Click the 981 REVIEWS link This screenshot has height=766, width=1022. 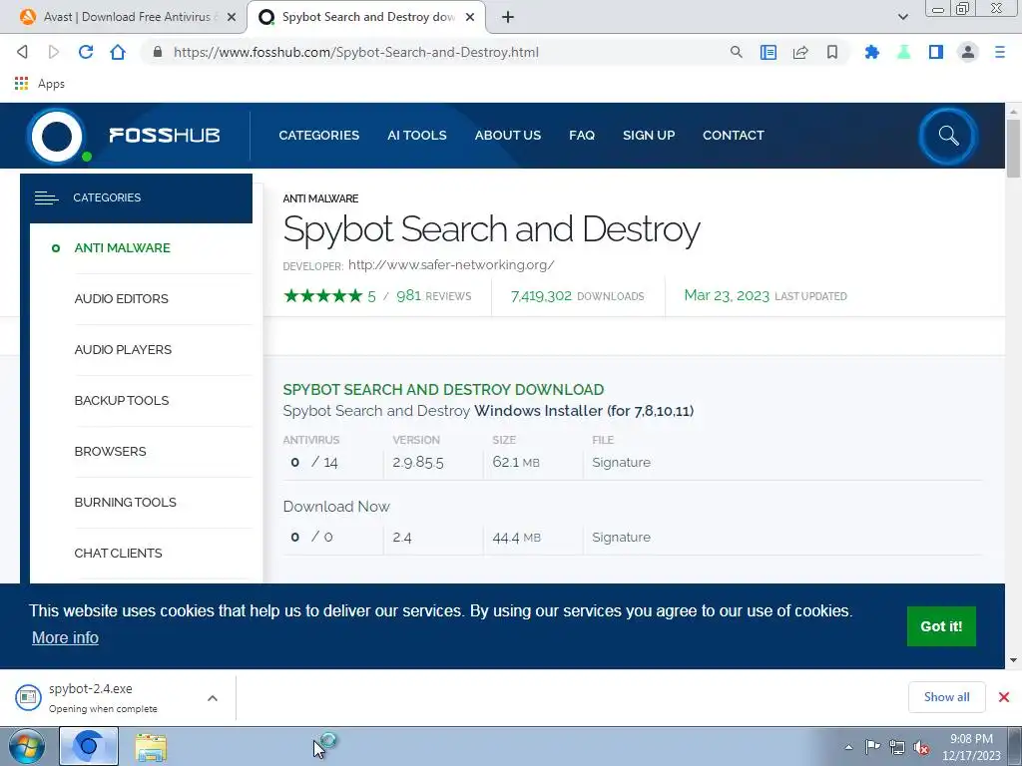coord(433,295)
